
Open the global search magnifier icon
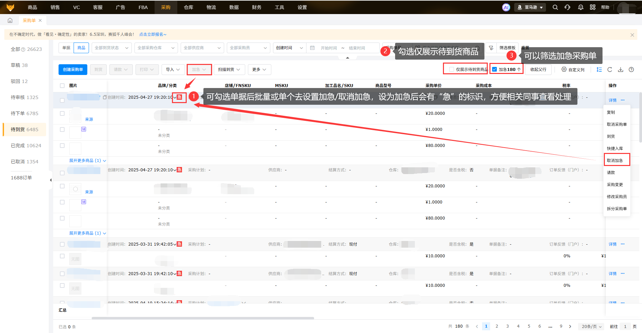pyautogui.click(x=555, y=7)
